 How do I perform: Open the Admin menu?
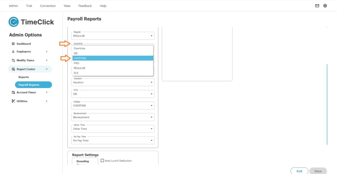pos(13,6)
